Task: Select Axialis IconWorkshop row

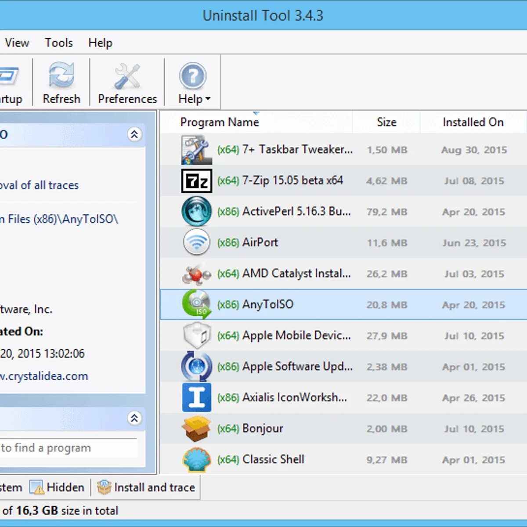Action: point(343,397)
